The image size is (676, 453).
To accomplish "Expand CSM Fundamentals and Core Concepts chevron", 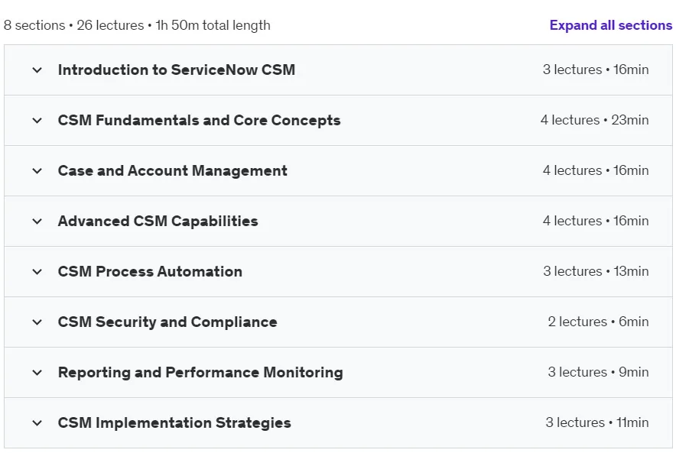I will 37,120.
